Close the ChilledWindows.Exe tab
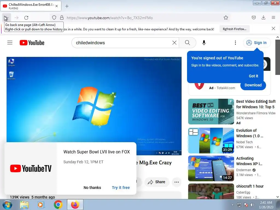The image size is (280, 210). pos(57,6)
